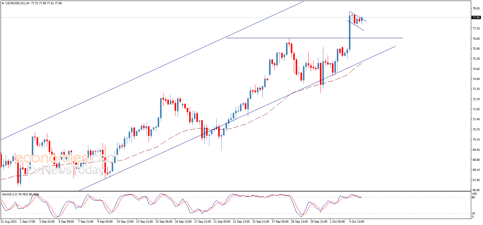Click the 6 Sep 09:00 time label
This screenshot has width=483, height=225.
pyautogui.click(x=66, y=222)
